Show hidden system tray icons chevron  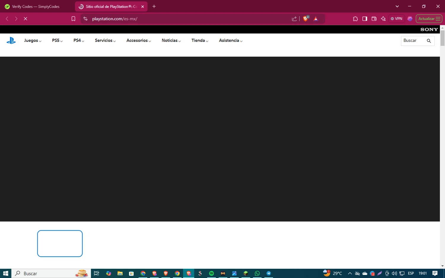pyautogui.click(x=350, y=273)
